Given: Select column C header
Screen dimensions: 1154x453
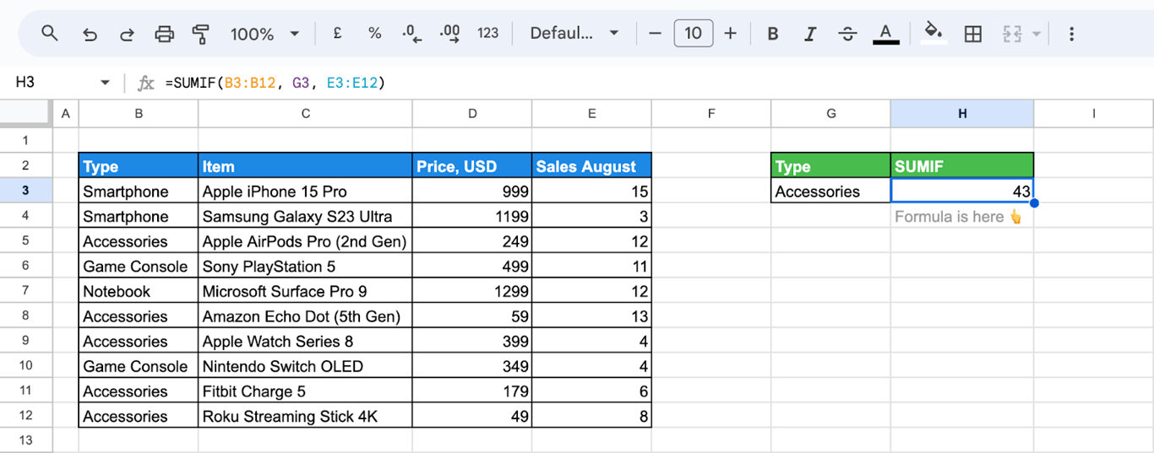Looking at the screenshot, I should coord(306,113).
